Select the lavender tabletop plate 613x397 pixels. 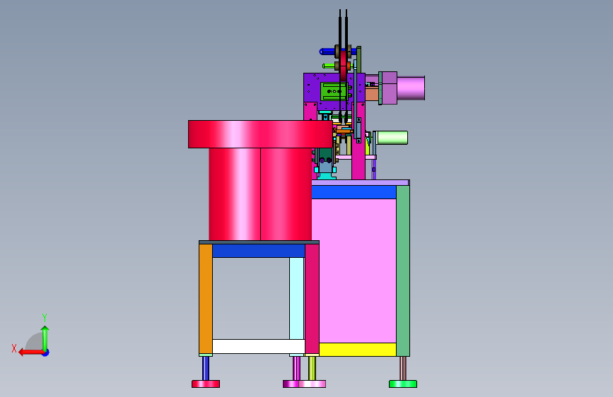(361, 182)
